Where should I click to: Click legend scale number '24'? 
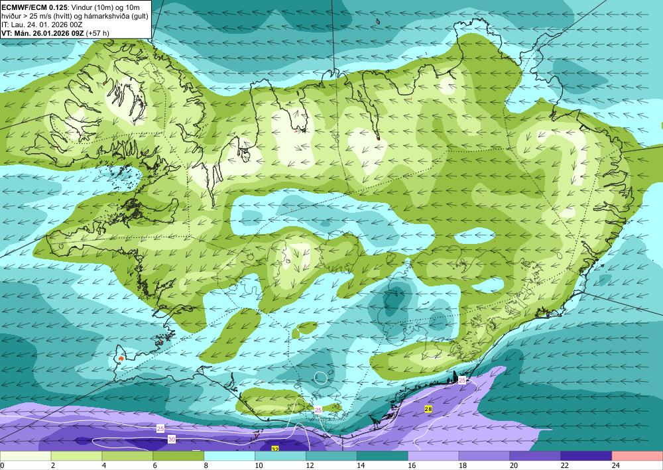tap(615, 465)
